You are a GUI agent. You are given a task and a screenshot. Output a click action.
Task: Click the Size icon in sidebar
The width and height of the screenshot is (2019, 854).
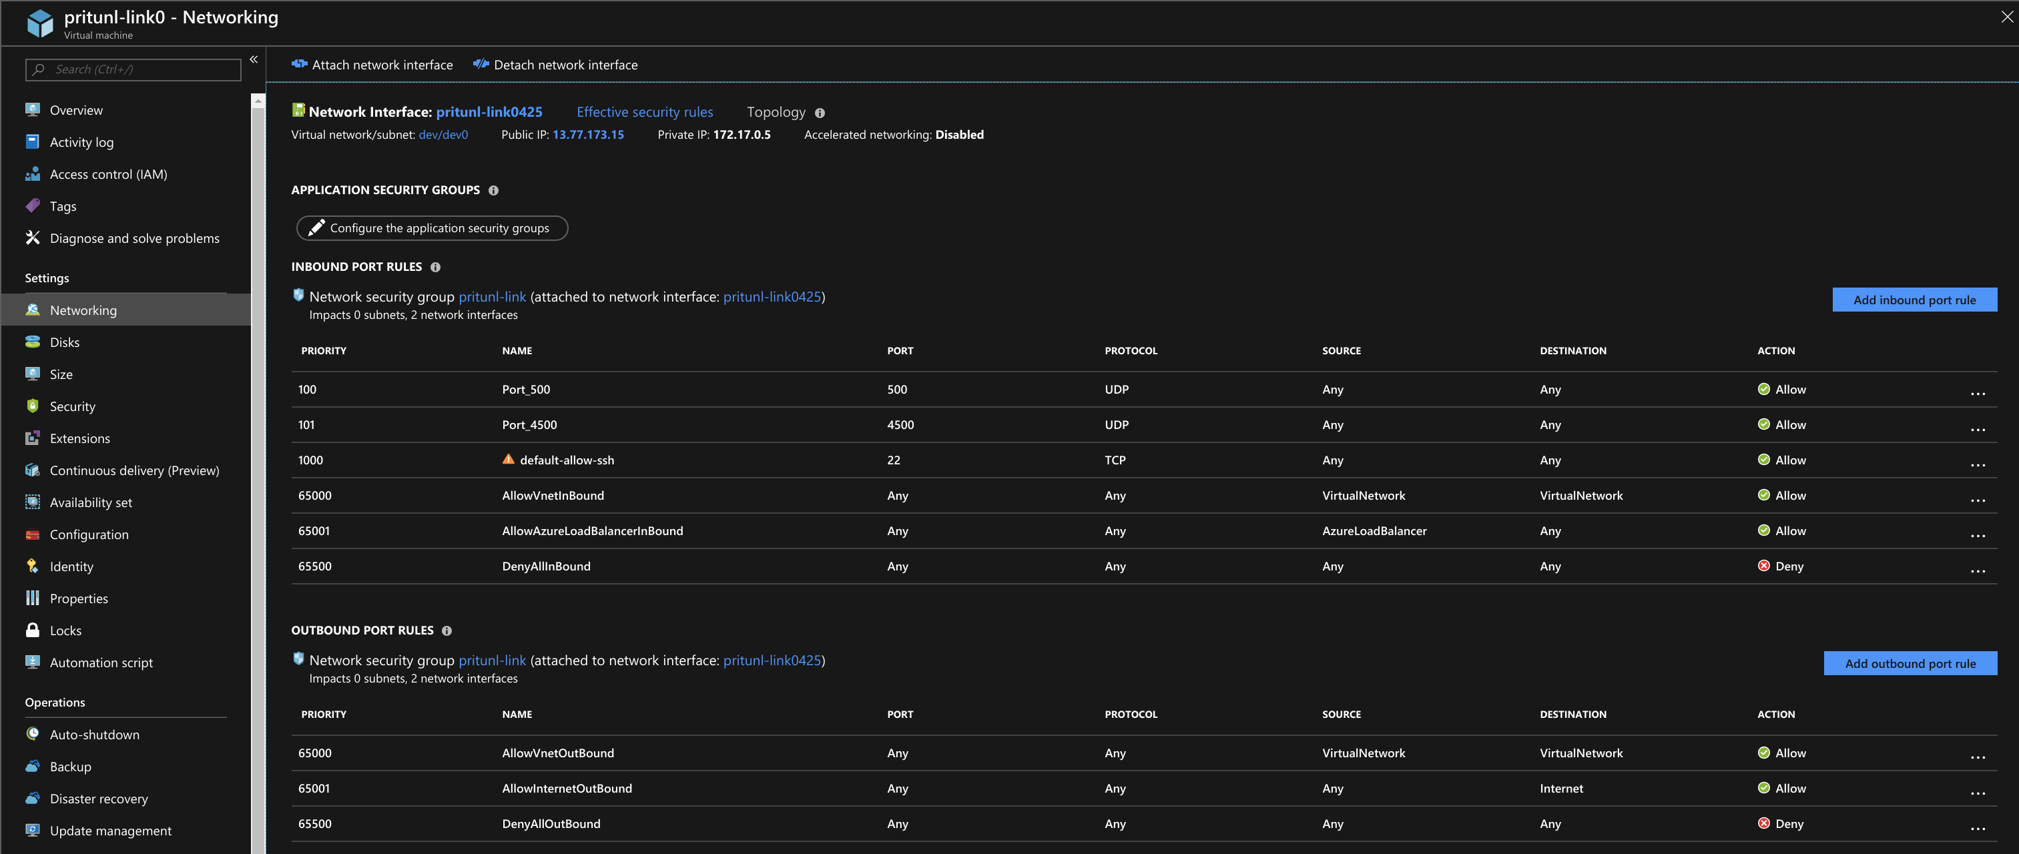point(32,374)
